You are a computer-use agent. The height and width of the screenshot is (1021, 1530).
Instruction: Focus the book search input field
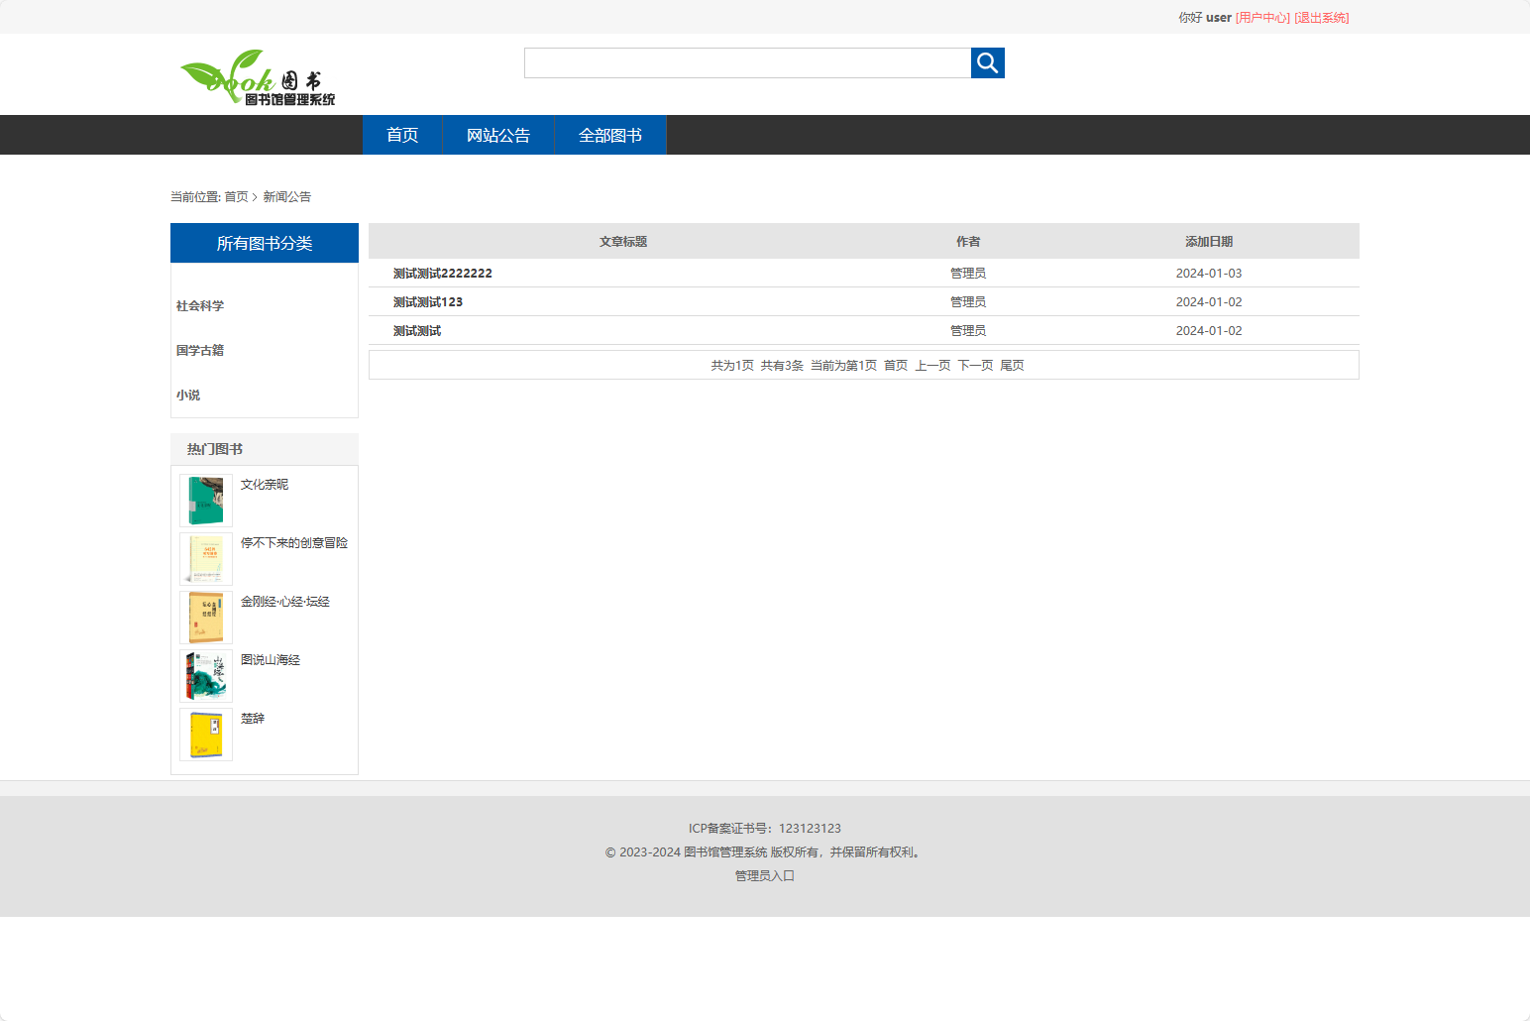pos(747,62)
